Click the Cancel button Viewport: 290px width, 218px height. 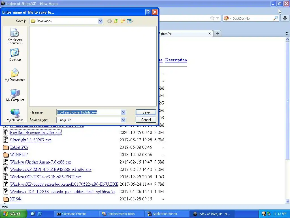(146, 120)
